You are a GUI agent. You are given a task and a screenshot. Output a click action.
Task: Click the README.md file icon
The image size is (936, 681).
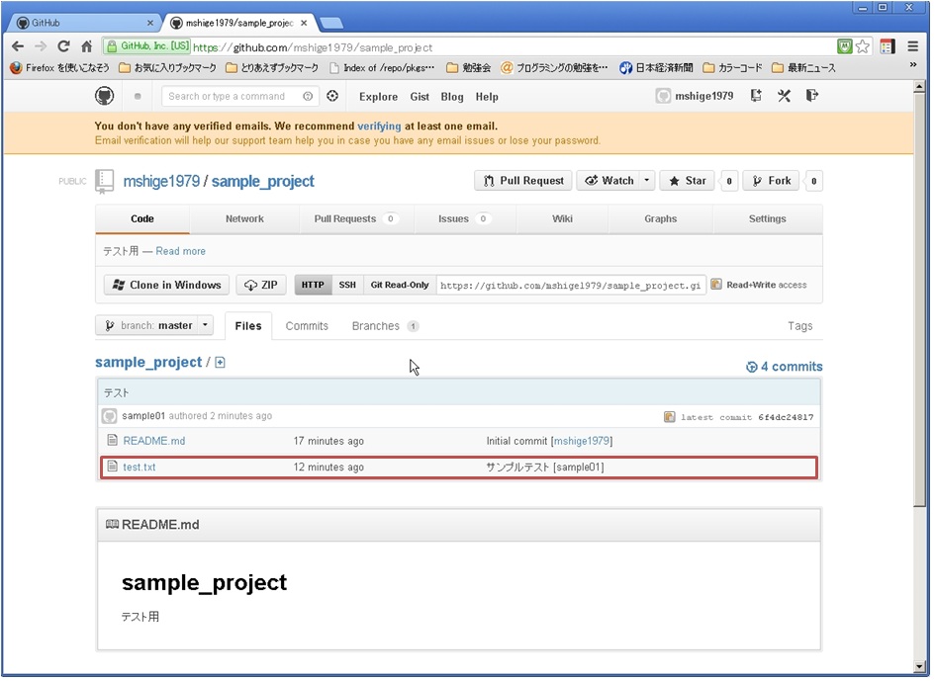[112, 441]
